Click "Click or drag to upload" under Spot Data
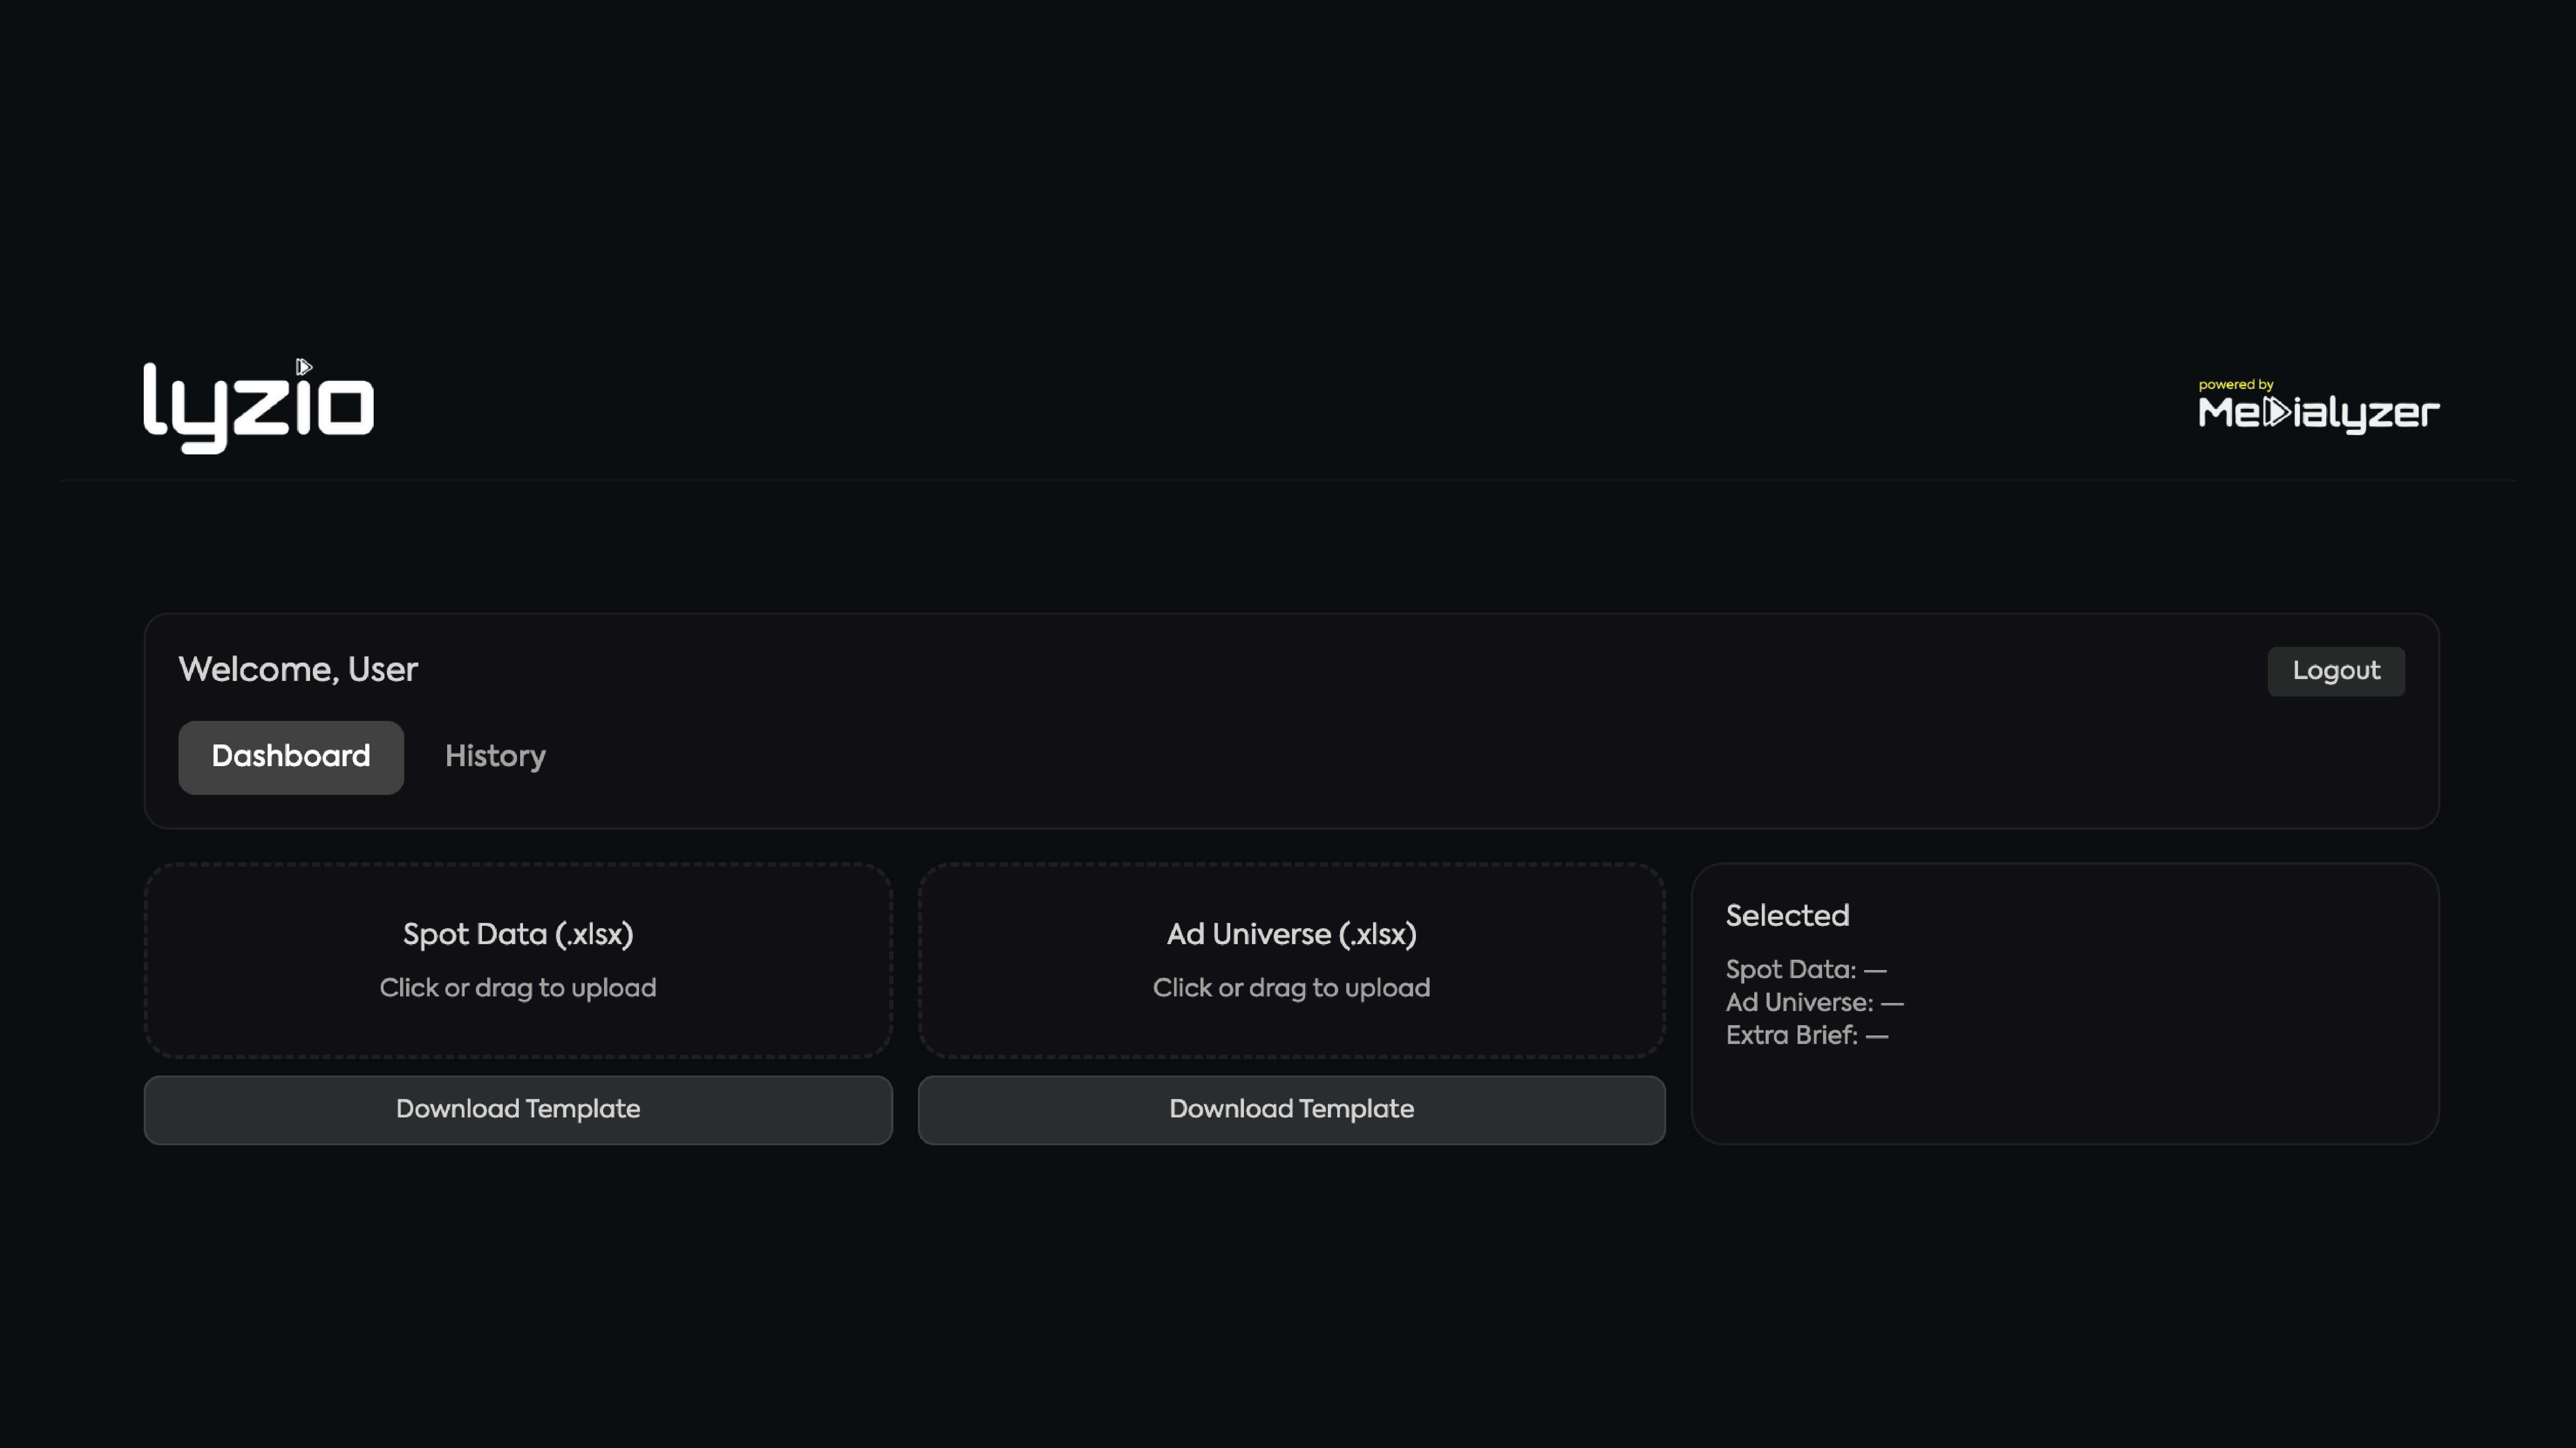This screenshot has height=1448, width=2576. [517, 987]
